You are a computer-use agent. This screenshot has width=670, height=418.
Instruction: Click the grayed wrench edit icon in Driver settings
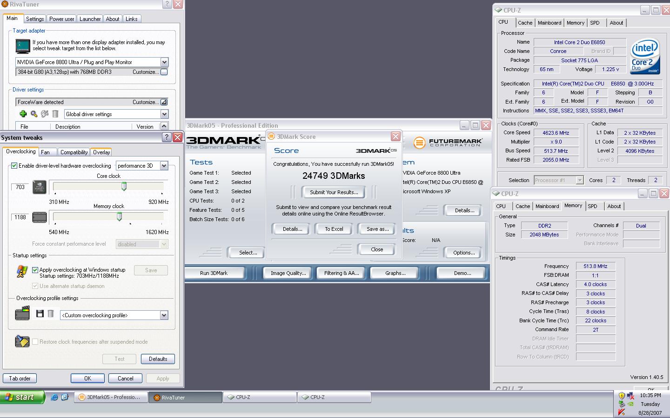click(45, 114)
